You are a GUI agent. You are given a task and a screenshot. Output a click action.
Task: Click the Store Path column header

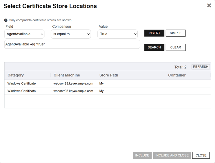click(109, 75)
